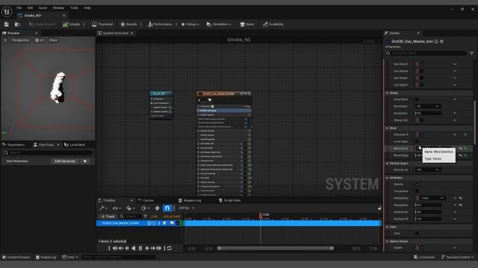478x268 pixels.
Task: Toggle the emitter enabled checkbox in Details
Action: pos(388,42)
